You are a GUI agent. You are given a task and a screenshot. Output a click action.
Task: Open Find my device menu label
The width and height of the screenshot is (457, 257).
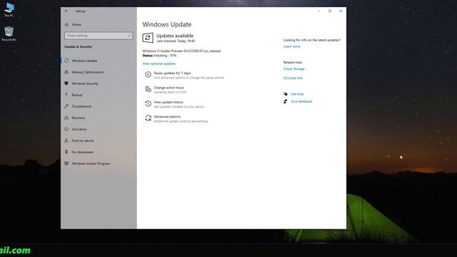click(83, 141)
